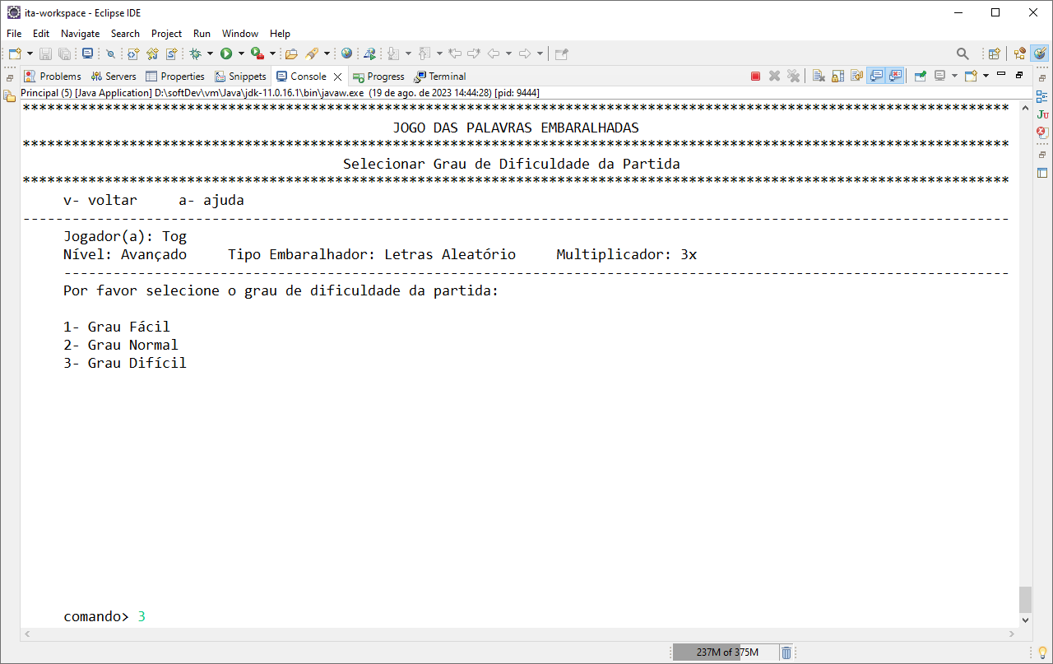The height and width of the screenshot is (664, 1053).
Task: Open the Open Console dropdown arrow
Action: click(986, 76)
